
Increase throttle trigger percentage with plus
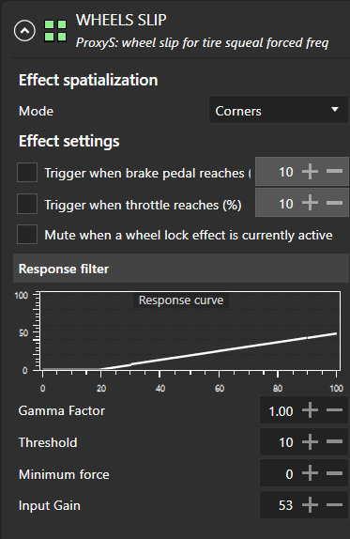[311, 203]
